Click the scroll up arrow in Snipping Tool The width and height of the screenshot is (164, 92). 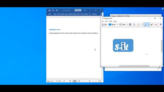(162, 28)
